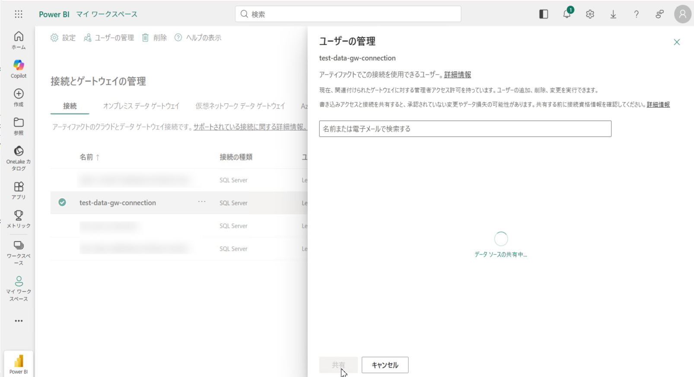The width and height of the screenshot is (694, 377).
Task: Click the download arrow icon
Action: tap(613, 14)
